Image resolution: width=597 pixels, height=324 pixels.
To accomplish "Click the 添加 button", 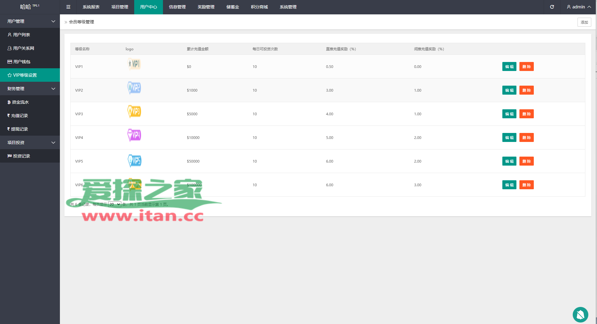I will [x=584, y=22].
